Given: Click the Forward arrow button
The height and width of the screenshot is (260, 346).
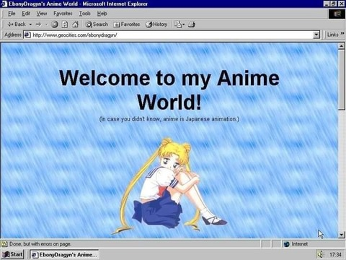Looking at the screenshot, I should coord(38,24).
